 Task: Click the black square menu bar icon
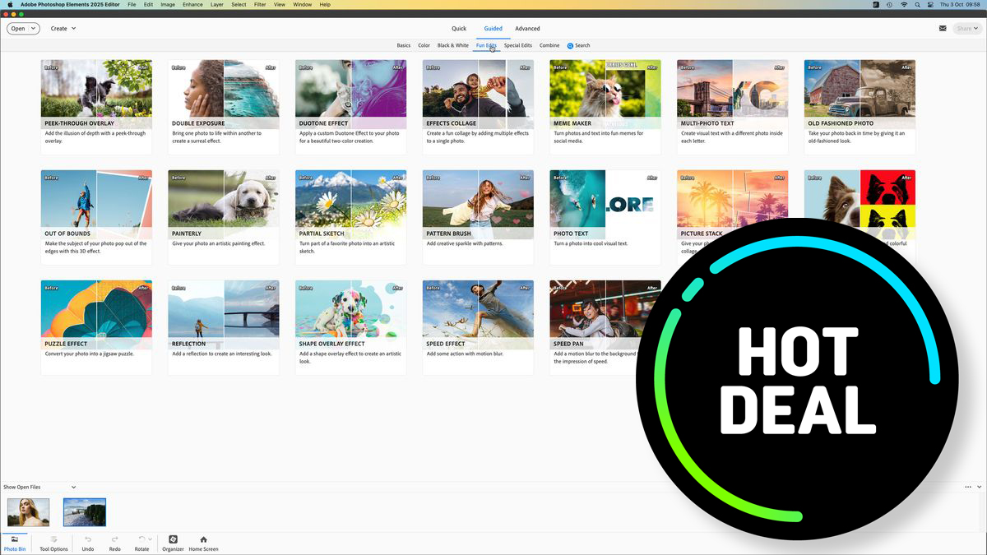click(x=875, y=4)
